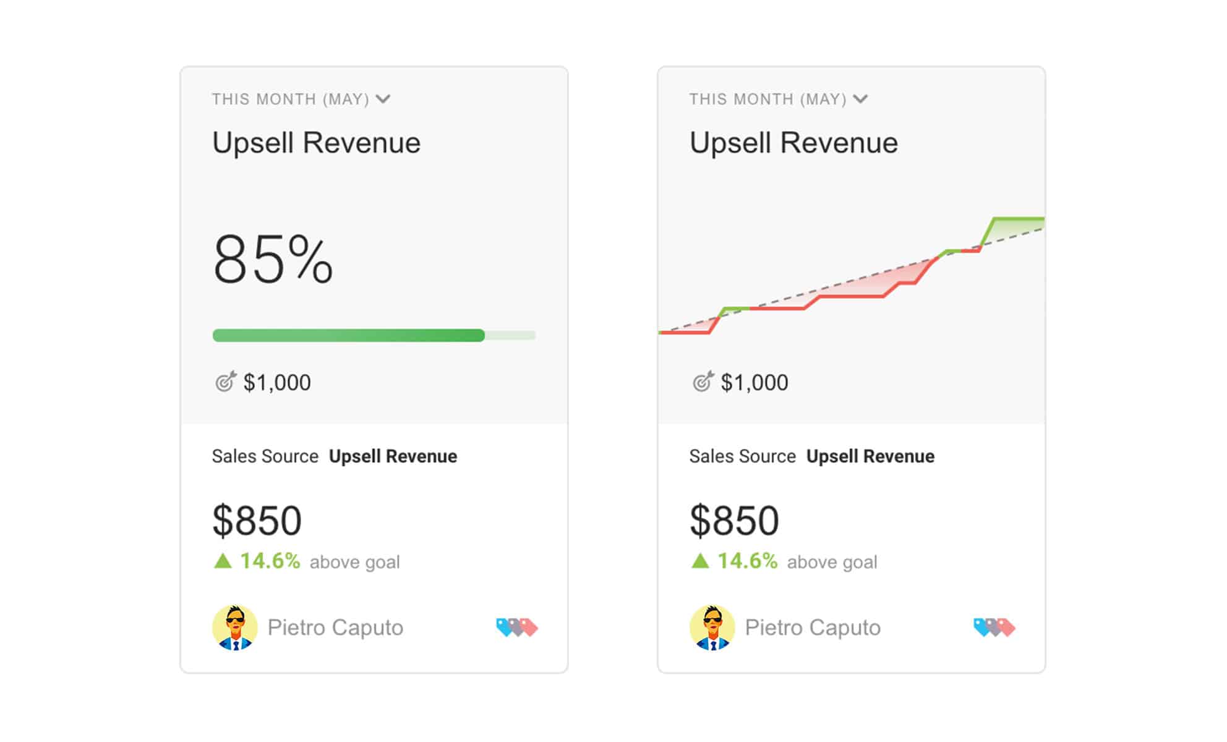Click the goal target icon in the progress-bar card
The image size is (1227, 742).
tap(225, 382)
